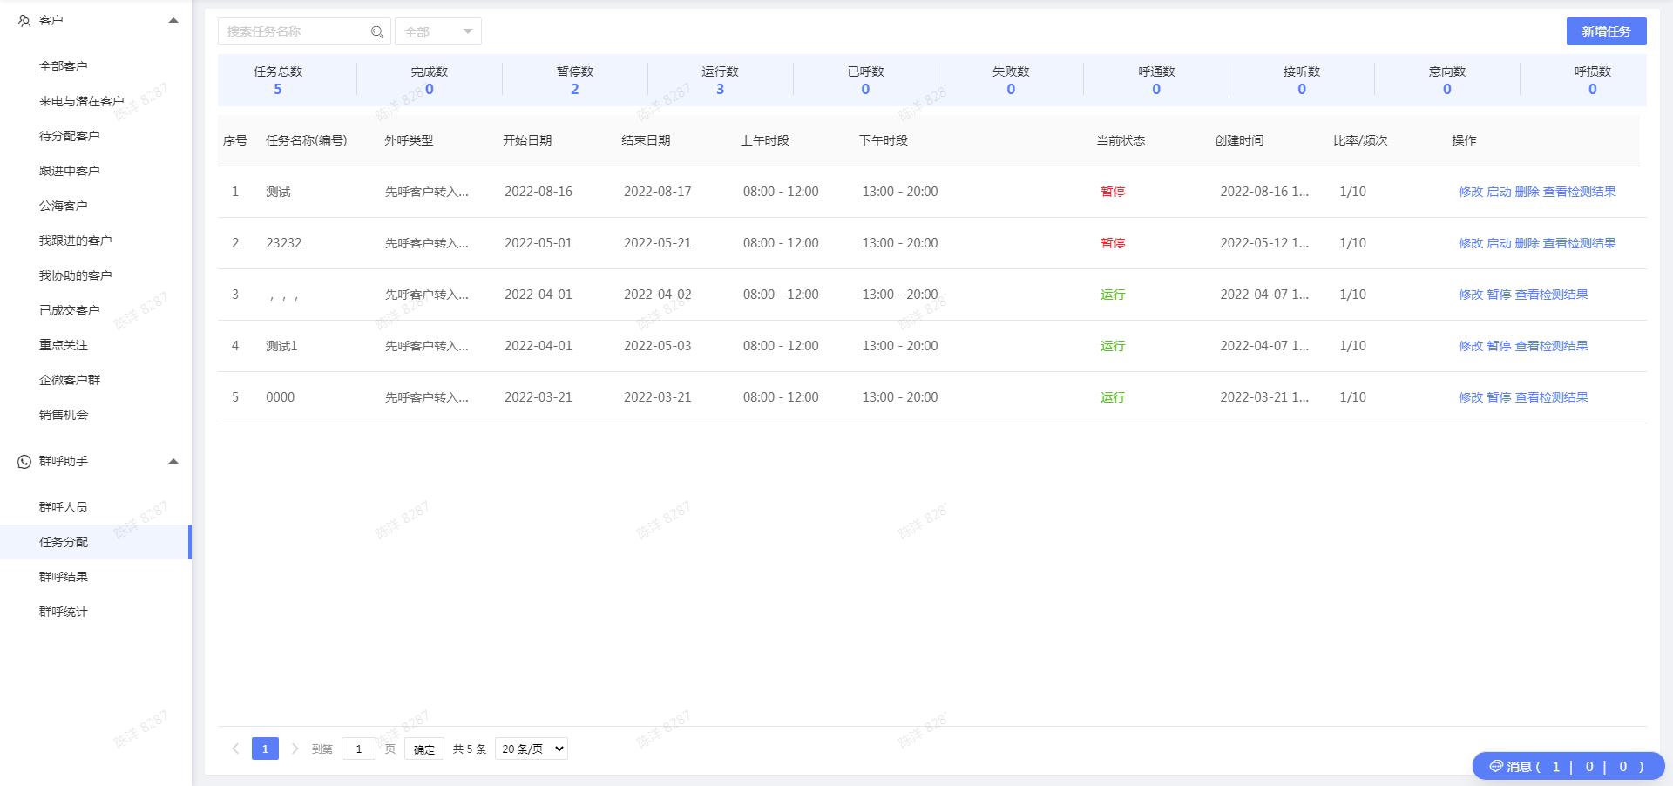The height and width of the screenshot is (786, 1673).
Task: Click the 确定 pagination button
Action: coord(424,749)
